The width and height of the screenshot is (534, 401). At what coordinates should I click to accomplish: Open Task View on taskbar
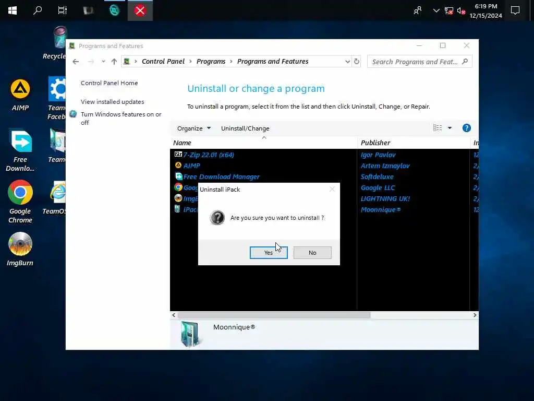pos(63,10)
